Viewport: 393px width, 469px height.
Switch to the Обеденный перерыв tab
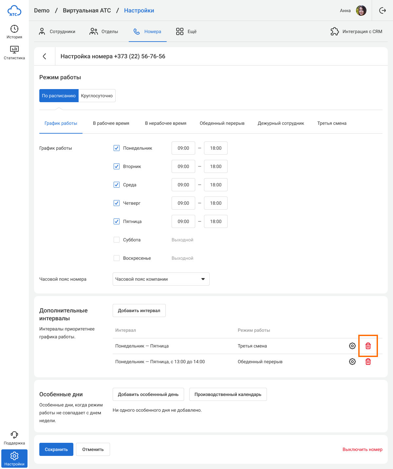(222, 123)
